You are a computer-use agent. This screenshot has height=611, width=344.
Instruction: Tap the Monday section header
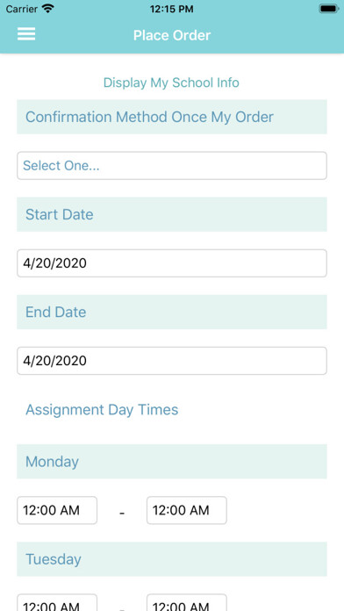coord(172,462)
